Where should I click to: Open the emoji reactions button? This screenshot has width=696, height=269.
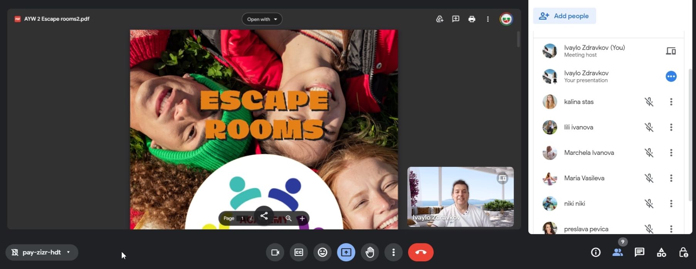click(323, 252)
